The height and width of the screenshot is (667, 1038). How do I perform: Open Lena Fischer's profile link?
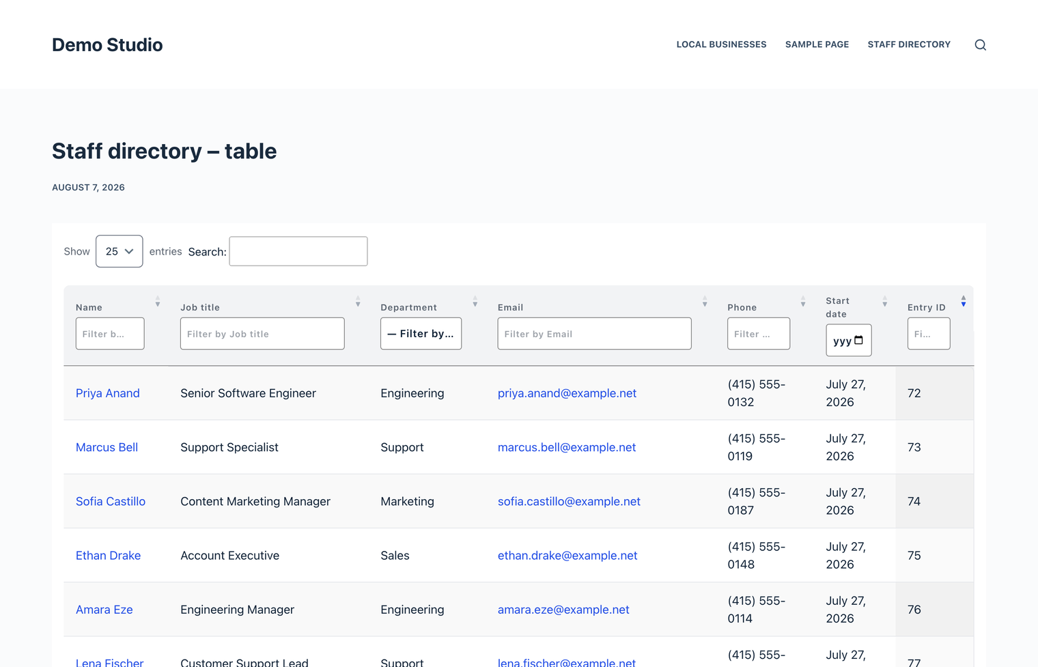109,662
